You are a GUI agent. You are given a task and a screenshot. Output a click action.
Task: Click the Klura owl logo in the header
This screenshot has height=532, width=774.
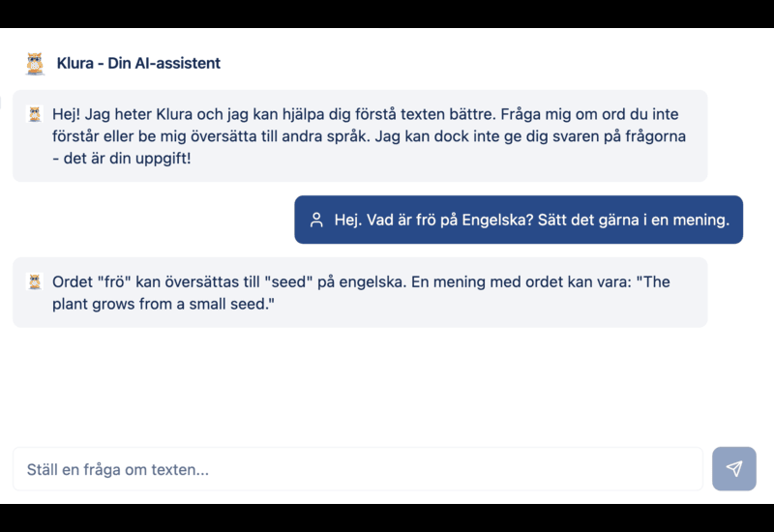click(x=35, y=64)
